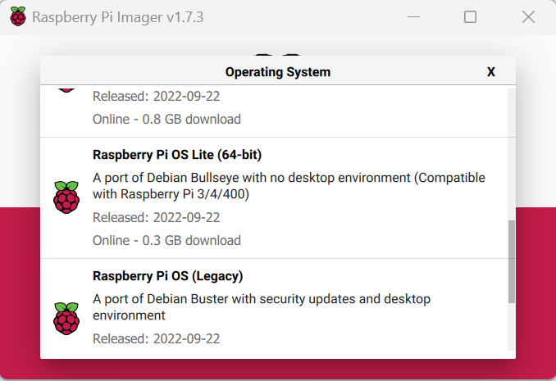Click the list scrollbar thumb
Screen dimensions: 556x381
[x=512, y=261]
